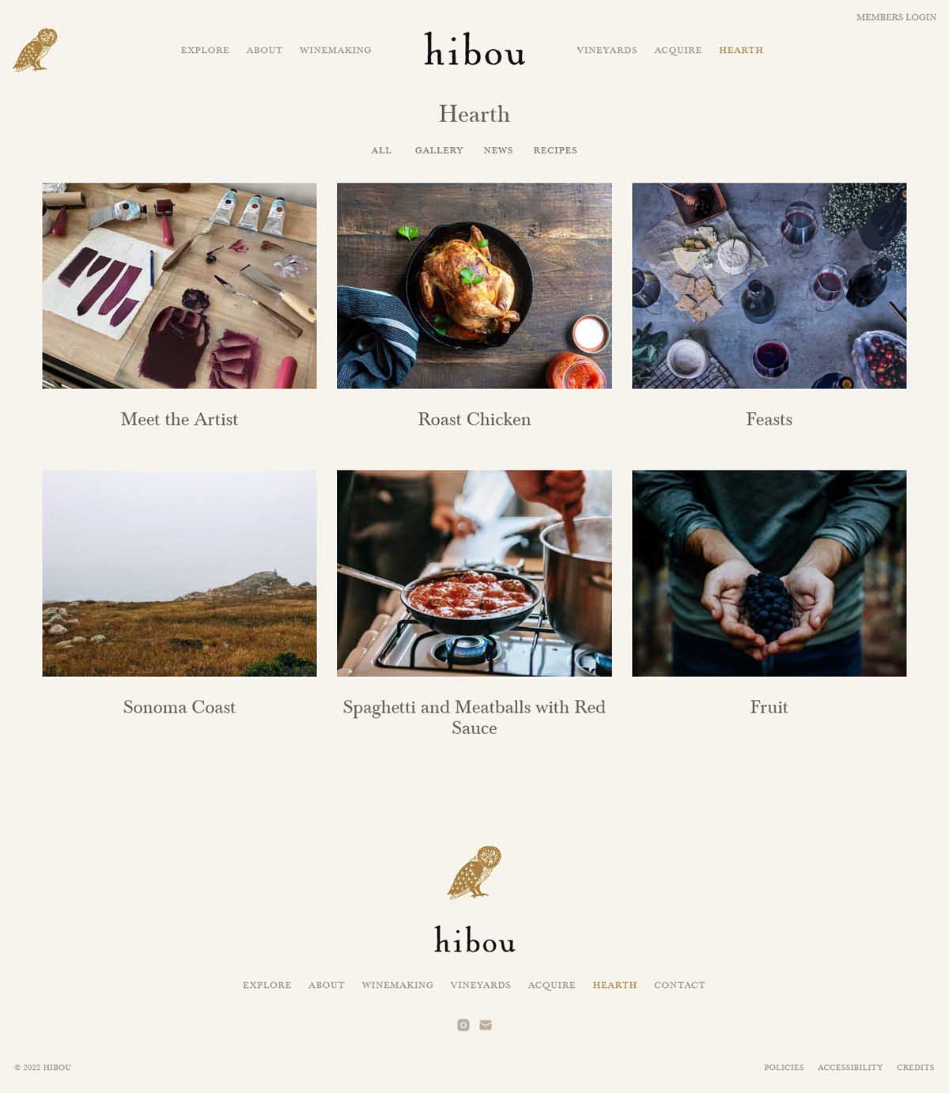Open Contact in the footer navigation
This screenshot has height=1093, width=949.
[679, 985]
